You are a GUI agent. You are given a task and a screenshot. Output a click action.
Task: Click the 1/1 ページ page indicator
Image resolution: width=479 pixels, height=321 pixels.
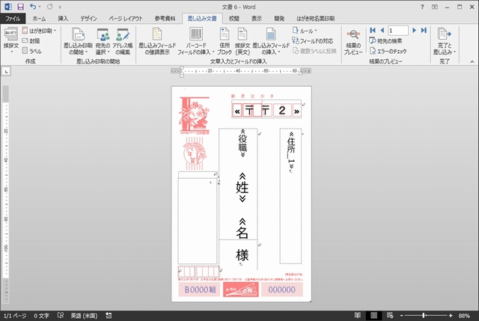15,316
